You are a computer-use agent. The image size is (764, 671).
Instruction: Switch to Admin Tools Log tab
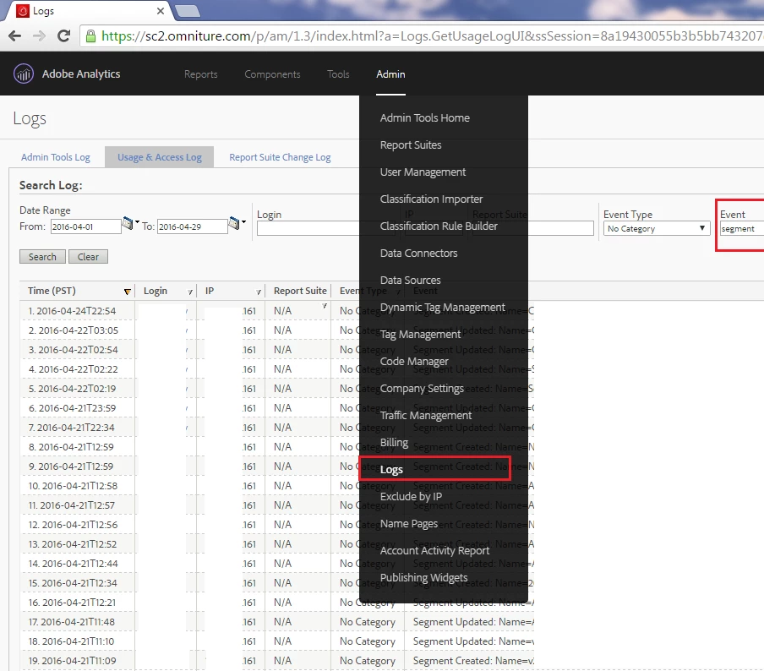[x=56, y=157]
